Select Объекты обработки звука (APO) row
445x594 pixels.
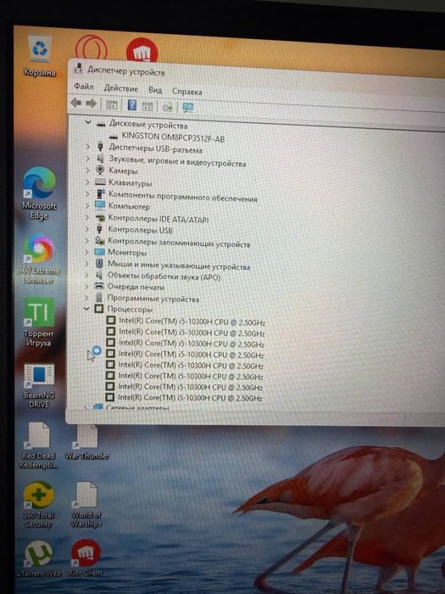point(164,276)
